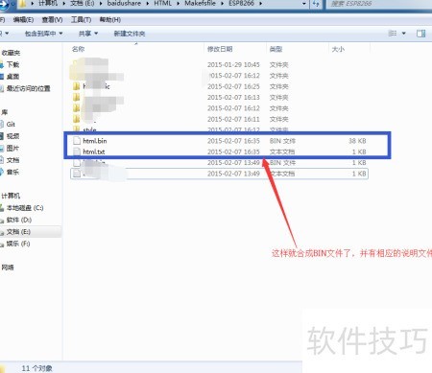The image size is (432, 373).
Task: Click the change view icon in toolbar
Action: [x=393, y=34]
